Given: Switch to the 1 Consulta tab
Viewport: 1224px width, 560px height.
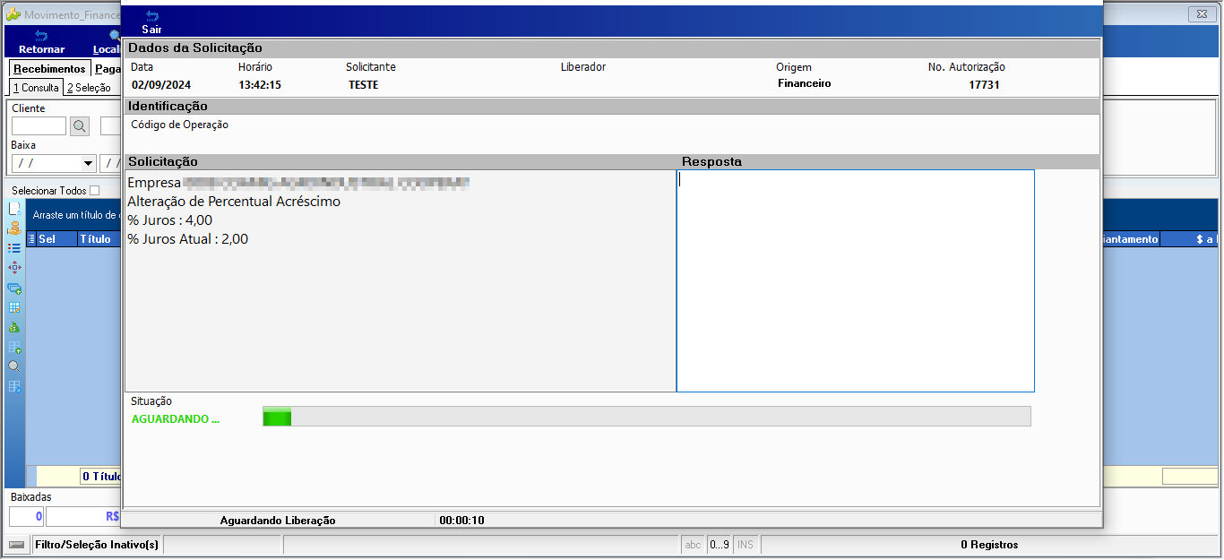Looking at the screenshot, I should (x=36, y=88).
